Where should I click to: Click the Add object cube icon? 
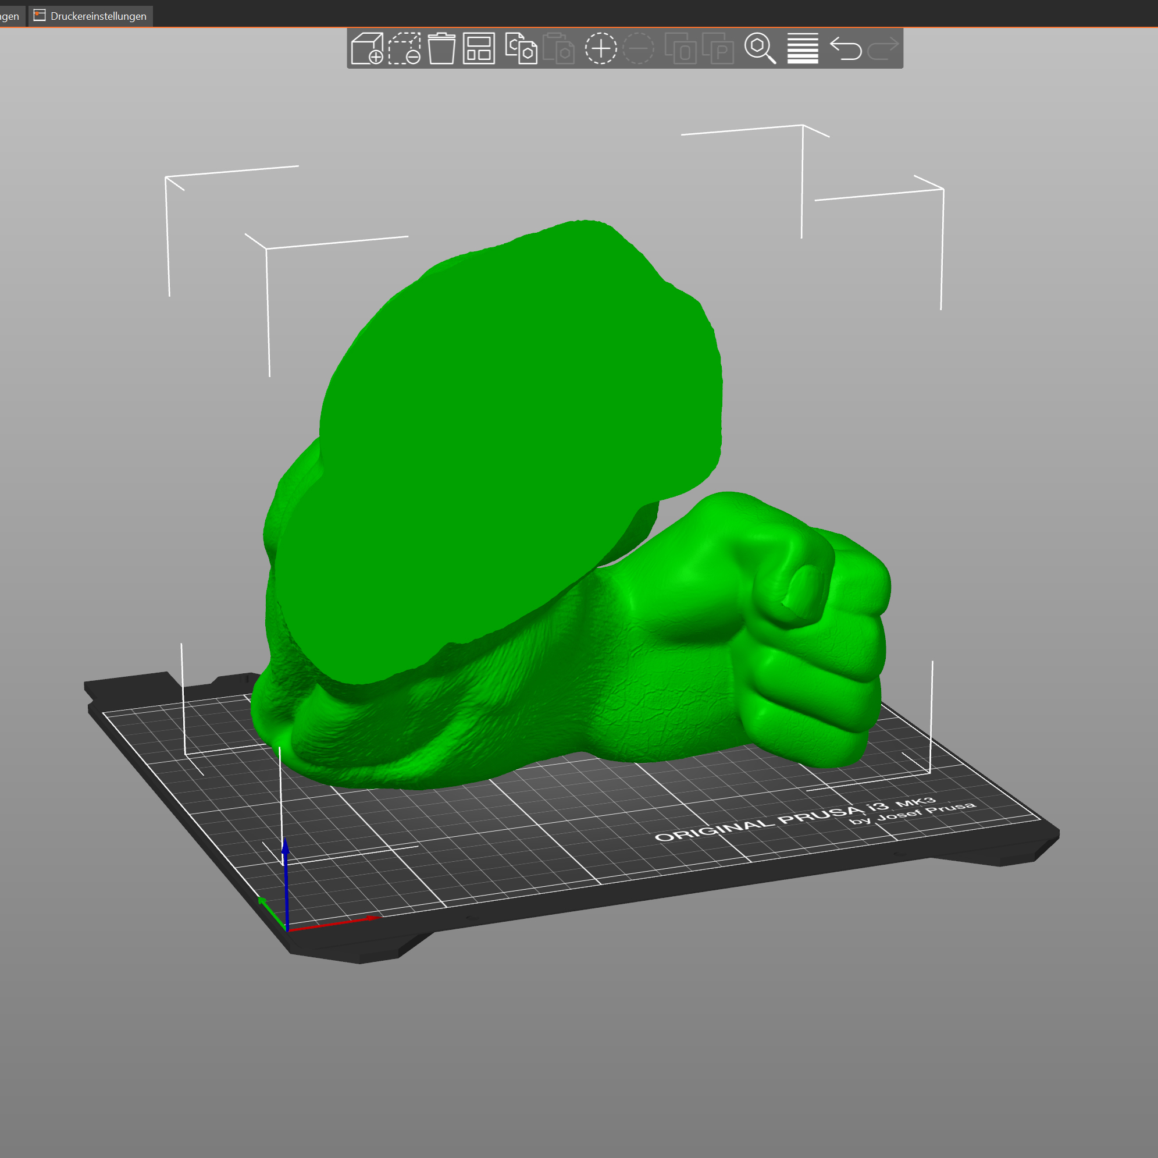coord(367,48)
